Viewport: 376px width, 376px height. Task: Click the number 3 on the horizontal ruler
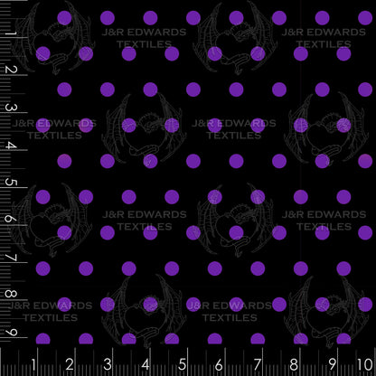click(x=108, y=364)
